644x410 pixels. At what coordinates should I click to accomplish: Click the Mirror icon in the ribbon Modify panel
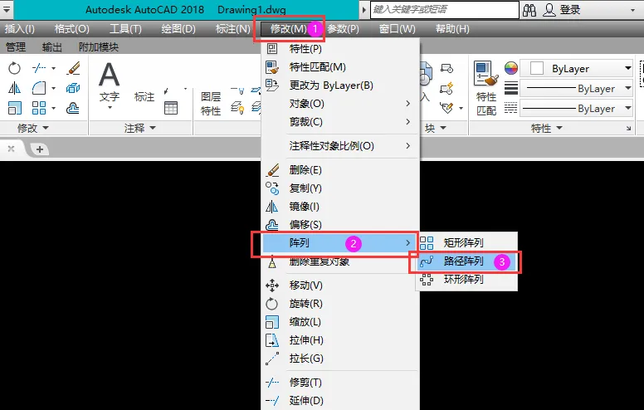point(14,88)
